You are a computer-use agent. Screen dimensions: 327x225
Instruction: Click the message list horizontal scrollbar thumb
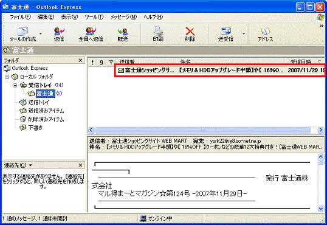(x=203, y=130)
